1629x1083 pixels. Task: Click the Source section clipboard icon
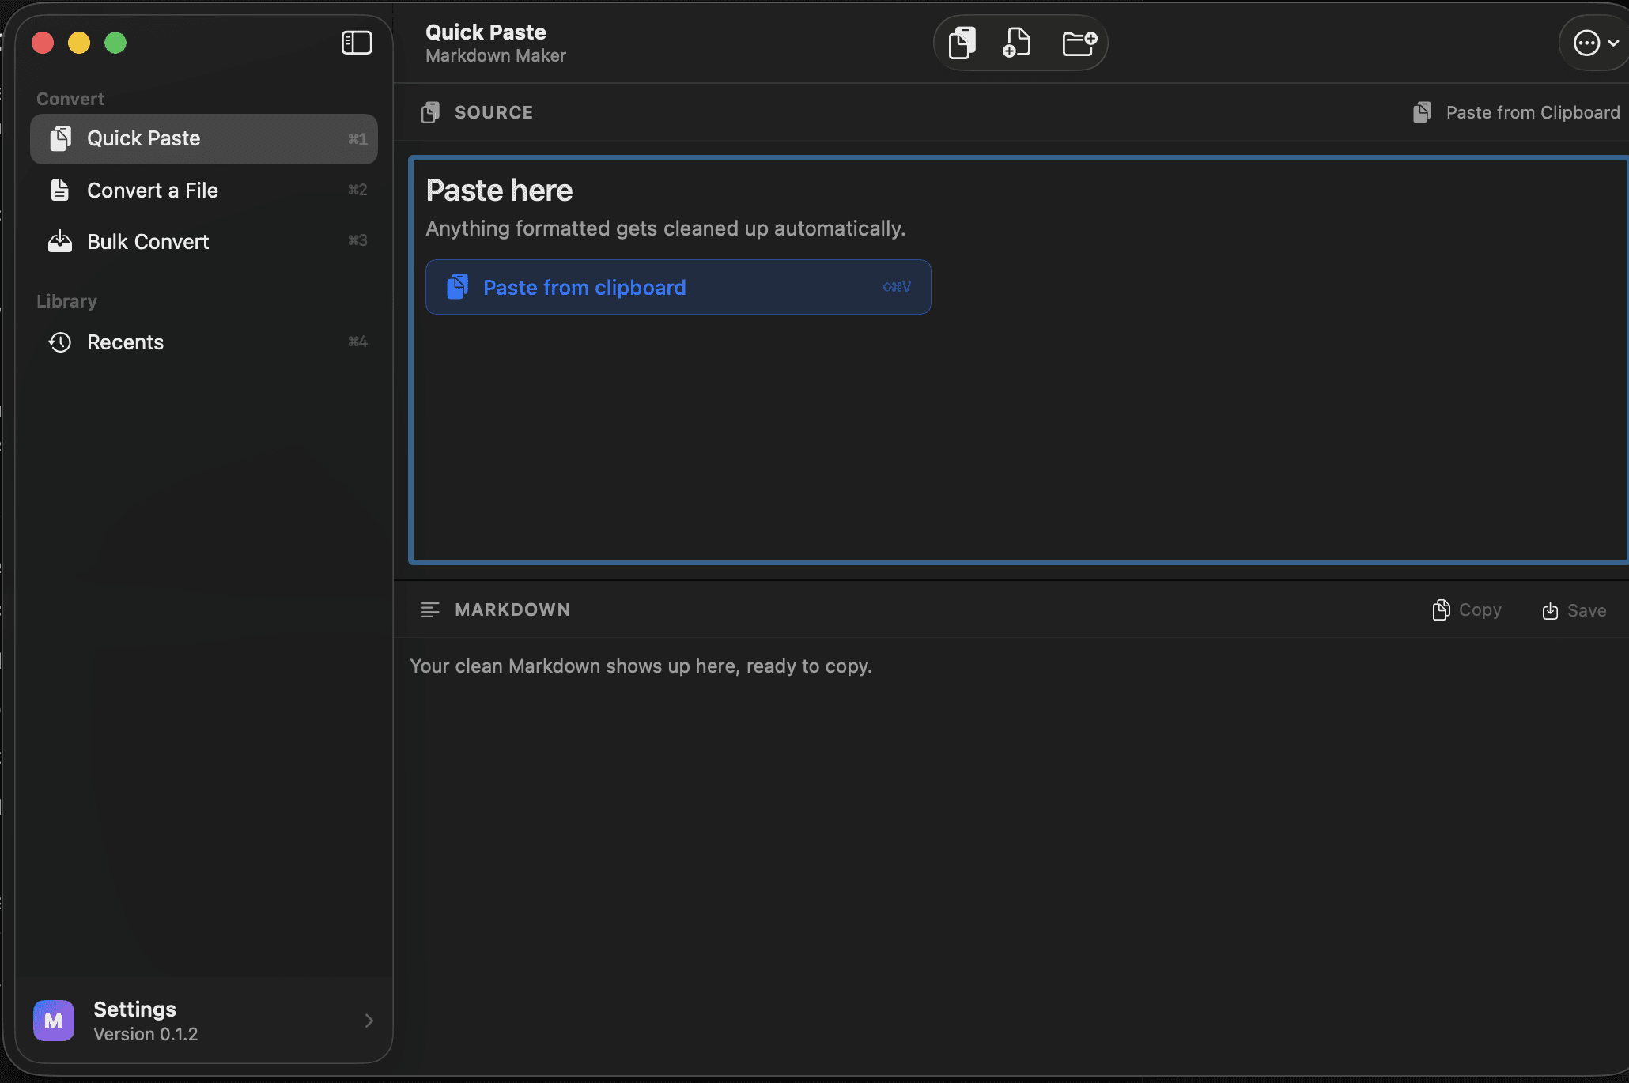pos(430,112)
